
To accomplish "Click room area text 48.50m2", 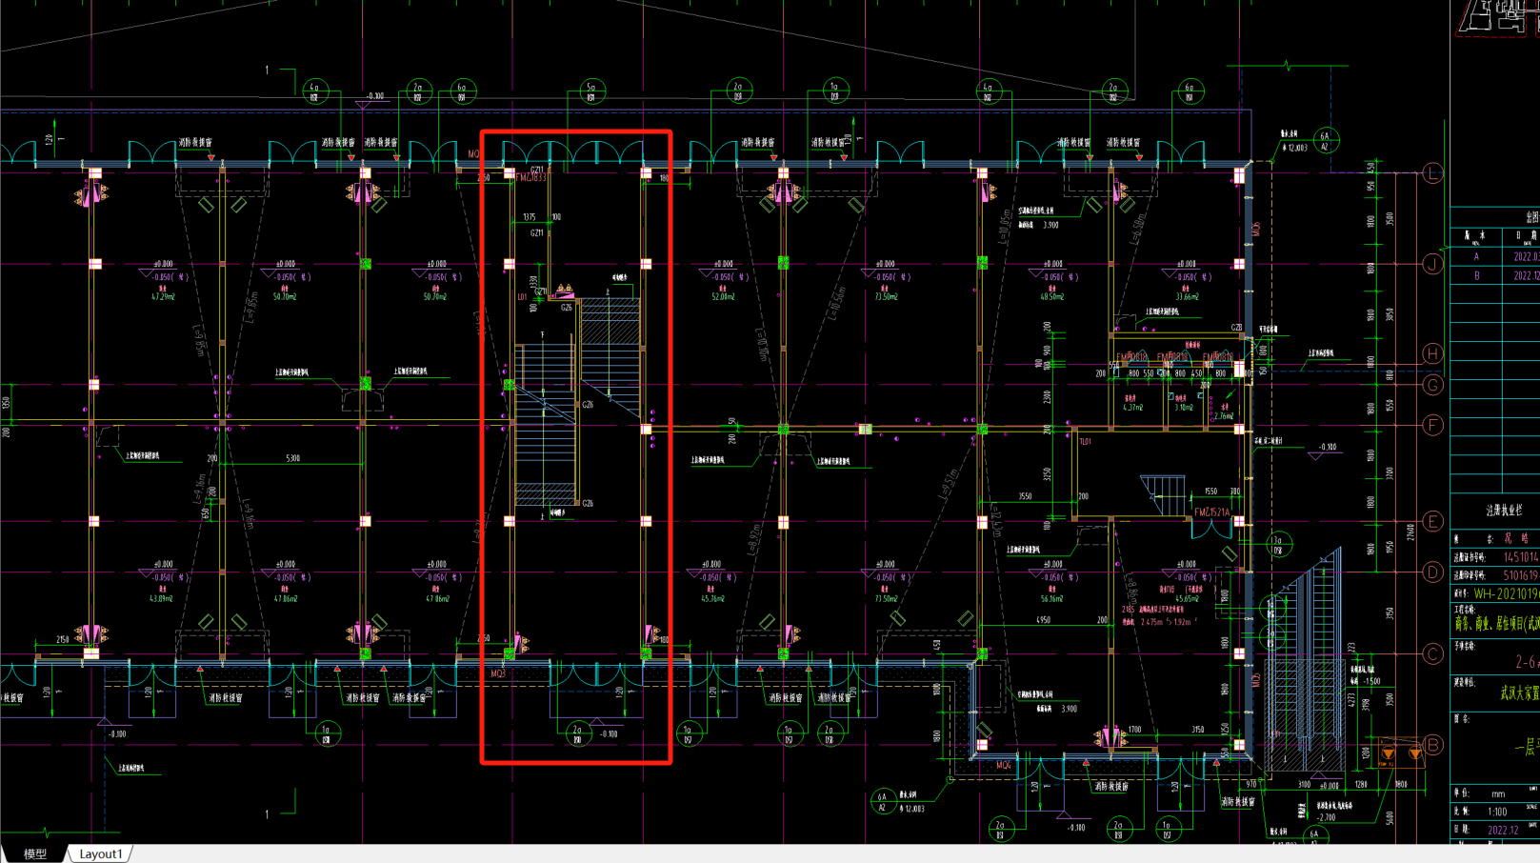I will click(x=1052, y=296).
